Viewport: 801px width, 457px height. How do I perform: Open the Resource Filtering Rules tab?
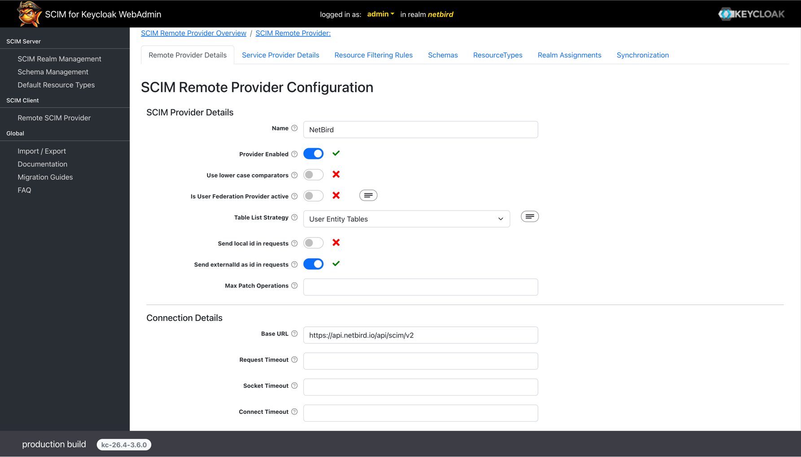tap(373, 55)
